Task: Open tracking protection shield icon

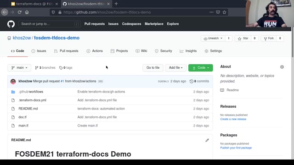Action: 53,12
